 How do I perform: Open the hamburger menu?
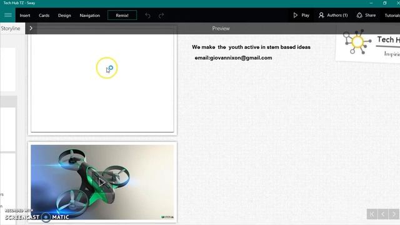pyautogui.click(x=8, y=15)
